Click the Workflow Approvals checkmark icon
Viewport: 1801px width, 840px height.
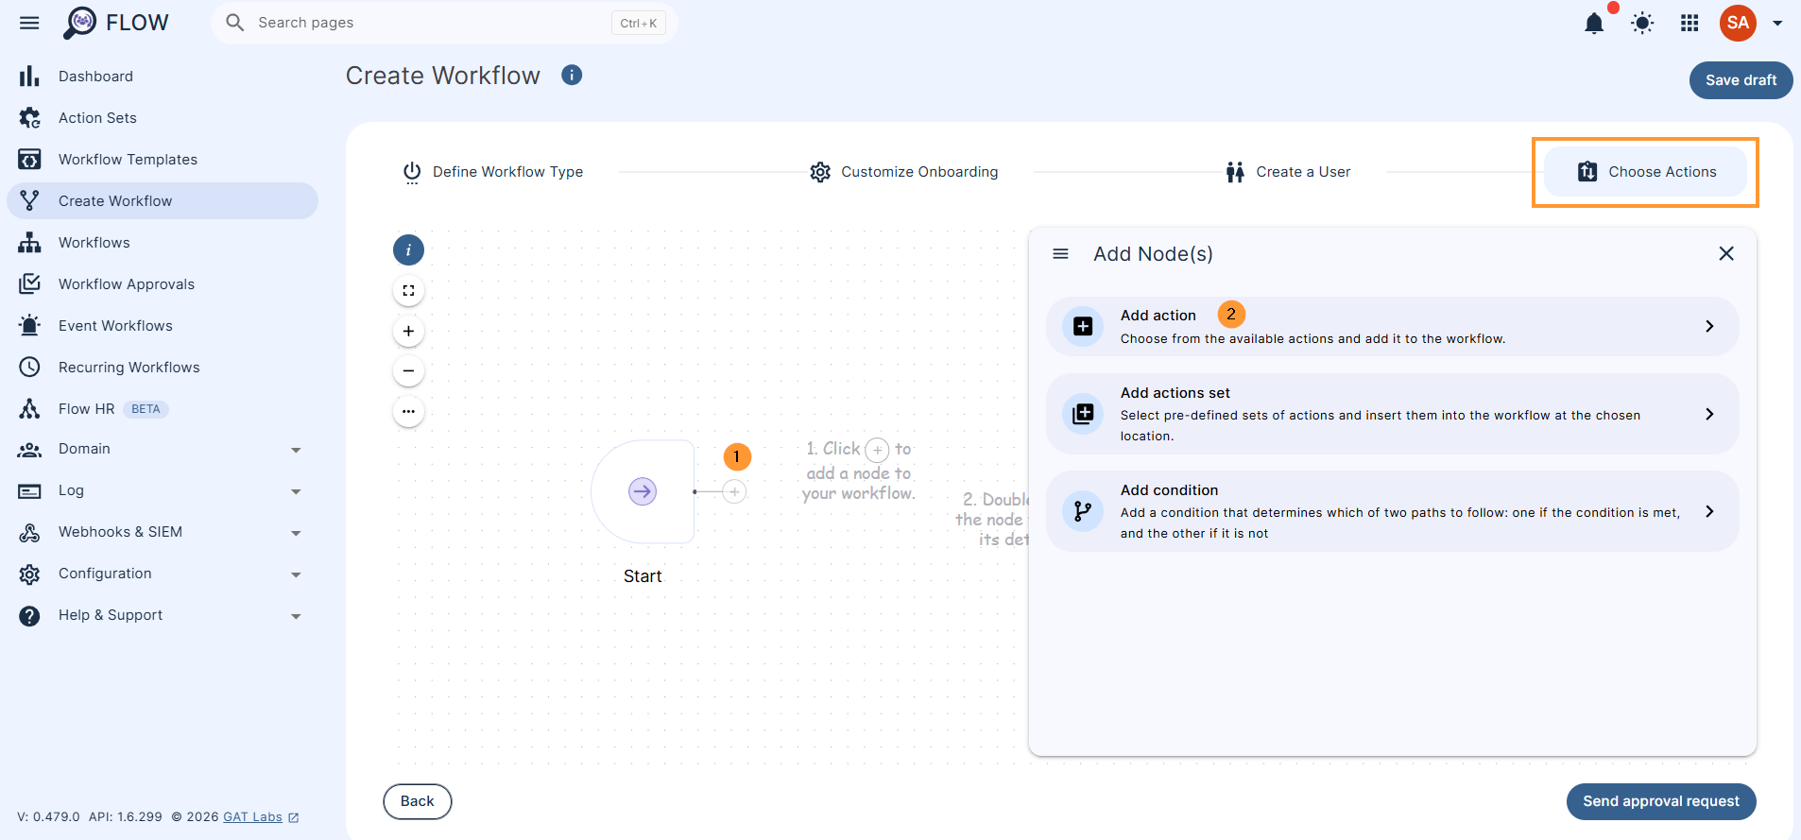(29, 284)
